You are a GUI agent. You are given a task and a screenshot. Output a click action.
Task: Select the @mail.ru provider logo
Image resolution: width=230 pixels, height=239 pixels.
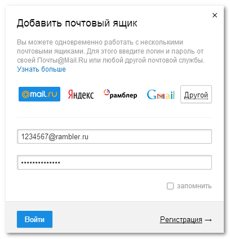(39, 94)
